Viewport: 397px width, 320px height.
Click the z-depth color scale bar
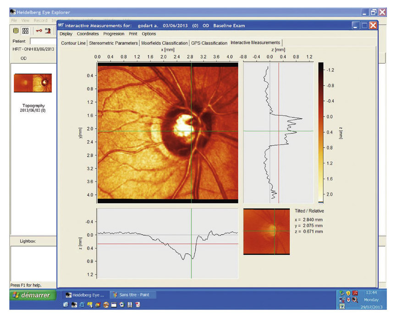[x=320, y=132]
